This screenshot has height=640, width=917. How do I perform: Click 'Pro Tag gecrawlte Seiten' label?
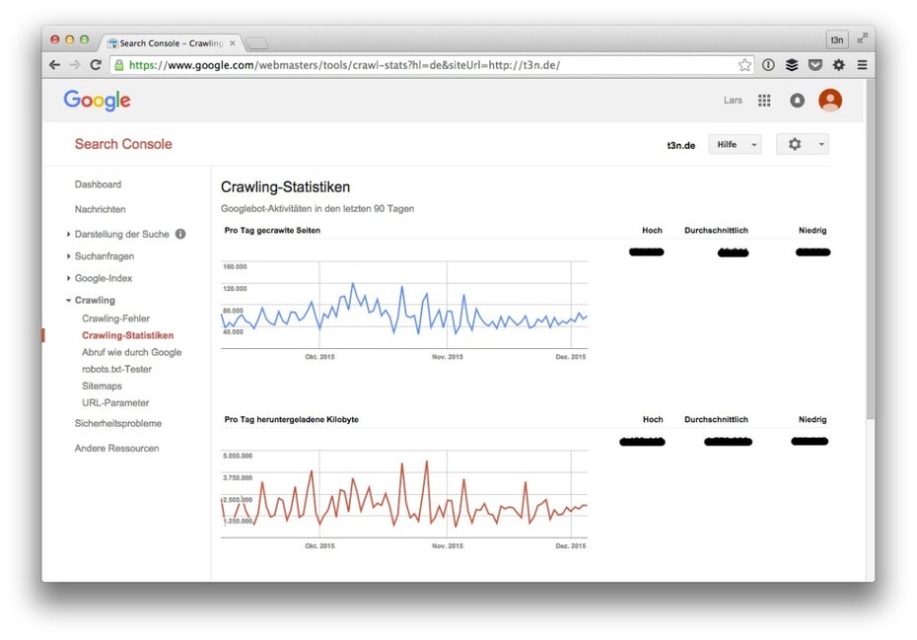pyautogui.click(x=272, y=231)
